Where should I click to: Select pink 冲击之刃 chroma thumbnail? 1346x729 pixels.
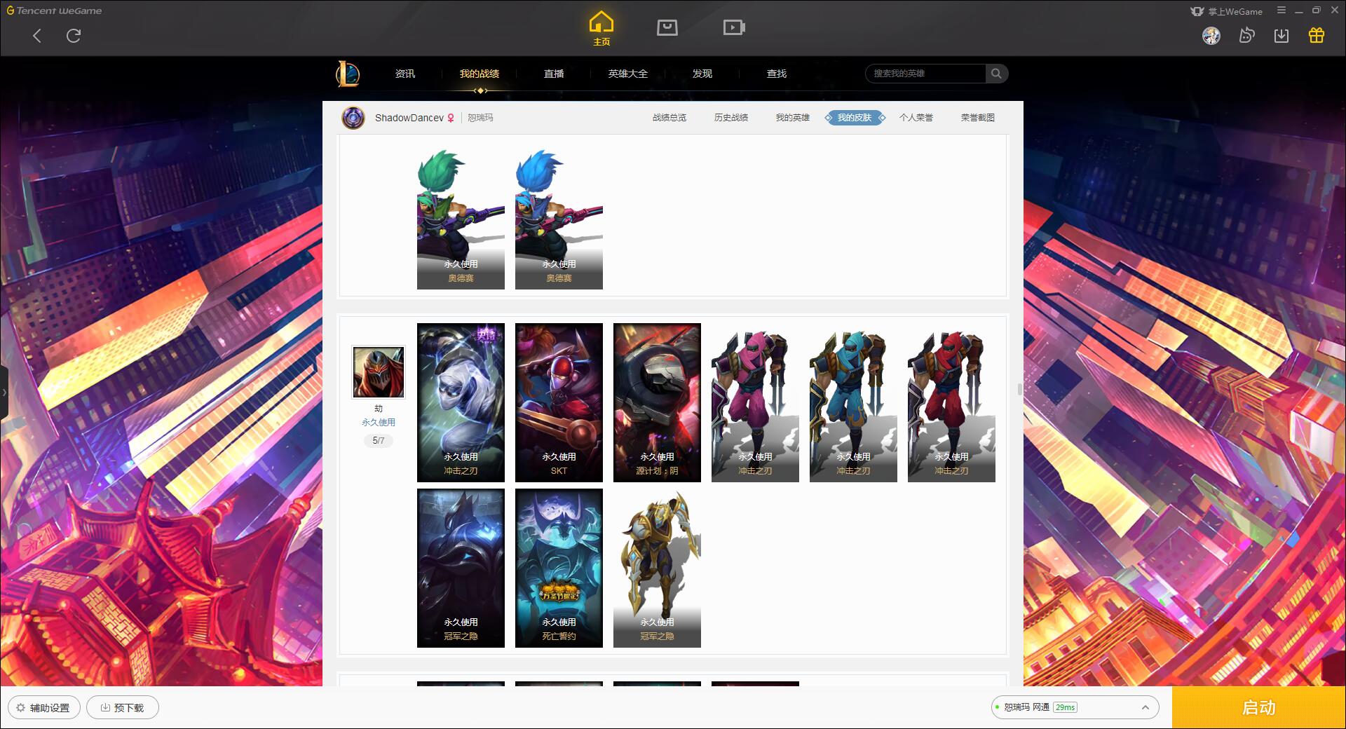click(x=755, y=402)
